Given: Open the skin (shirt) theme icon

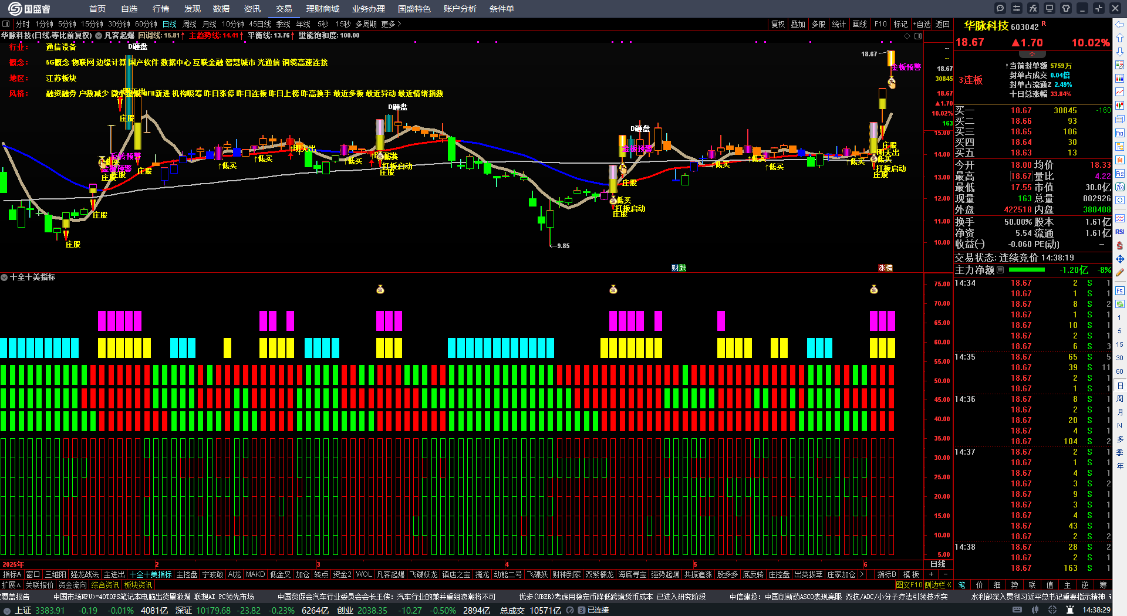Looking at the screenshot, I should coord(1066,8).
